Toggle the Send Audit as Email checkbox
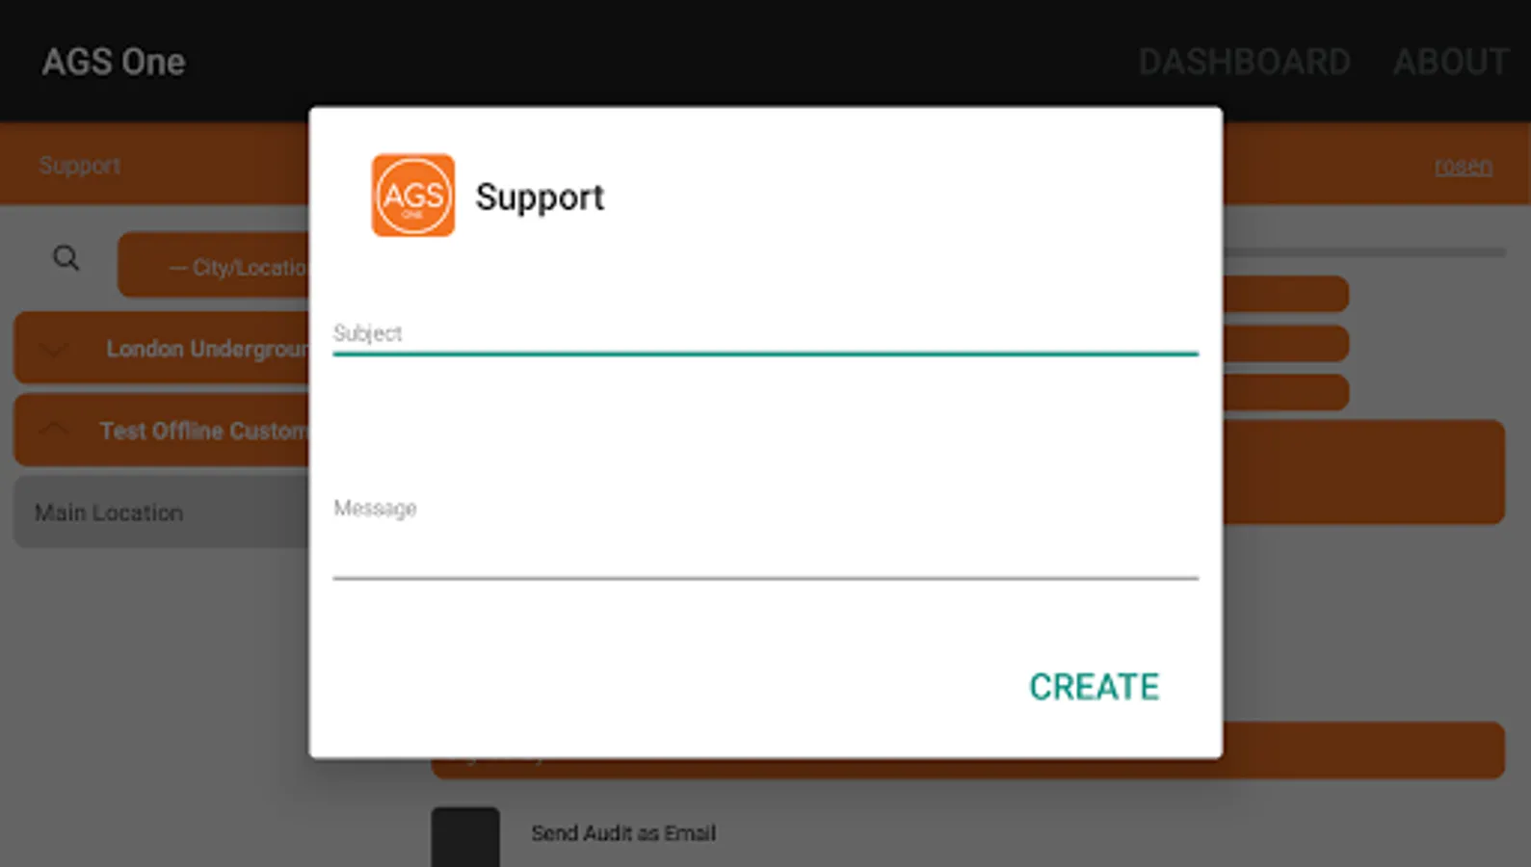 click(465, 836)
